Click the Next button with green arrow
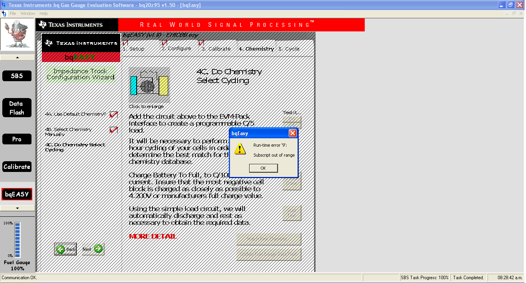The height and width of the screenshot is (283, 526). [x=93, y=249]
